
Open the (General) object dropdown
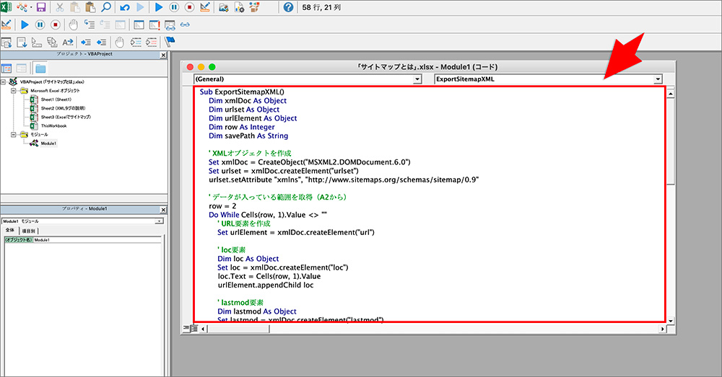point(308,79)
